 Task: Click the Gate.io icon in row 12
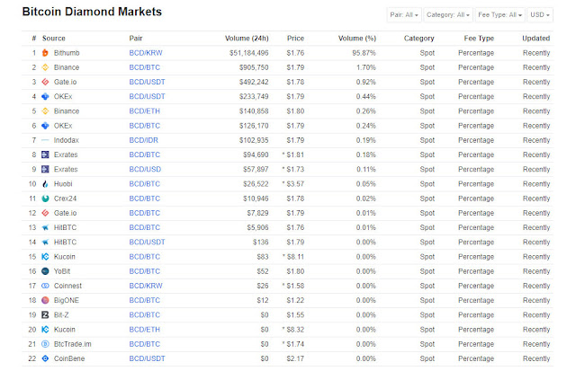45,213
